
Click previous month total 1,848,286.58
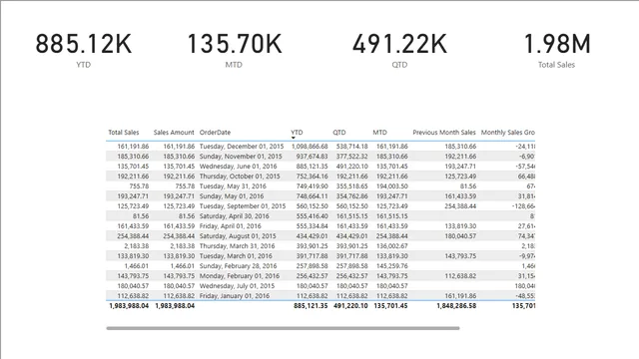tap(456, 306)
